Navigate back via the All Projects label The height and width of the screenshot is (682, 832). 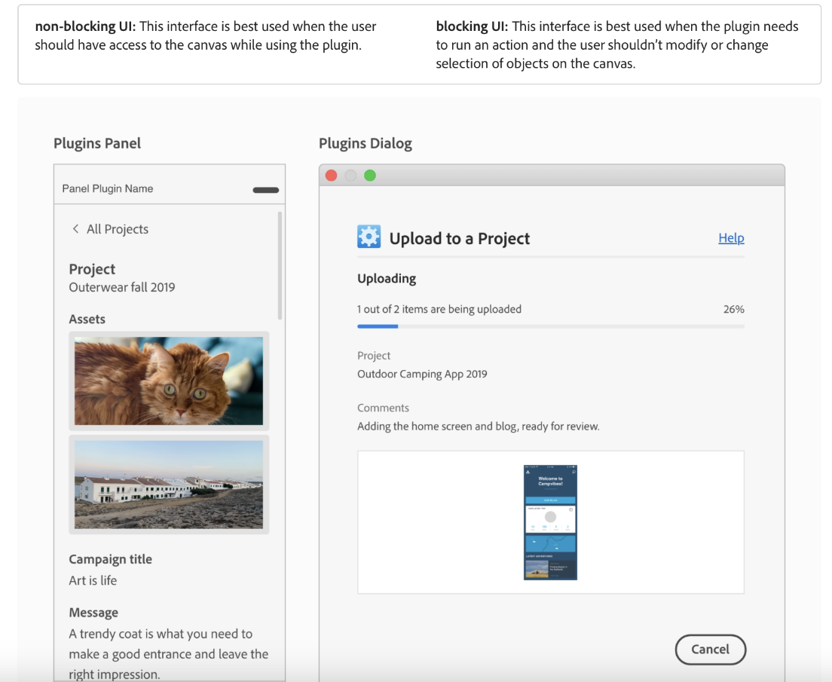pos(117,228)
